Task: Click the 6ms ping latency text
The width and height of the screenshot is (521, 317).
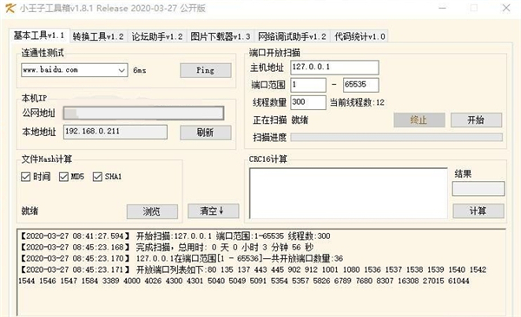Action: [139, 70]
